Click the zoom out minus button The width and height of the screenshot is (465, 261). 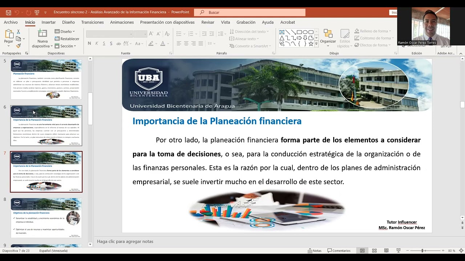point(408,250)
